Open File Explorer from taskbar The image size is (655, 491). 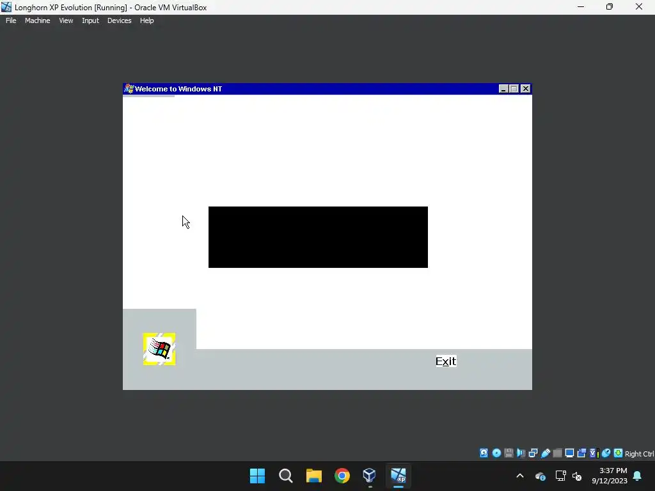[313, 476]
